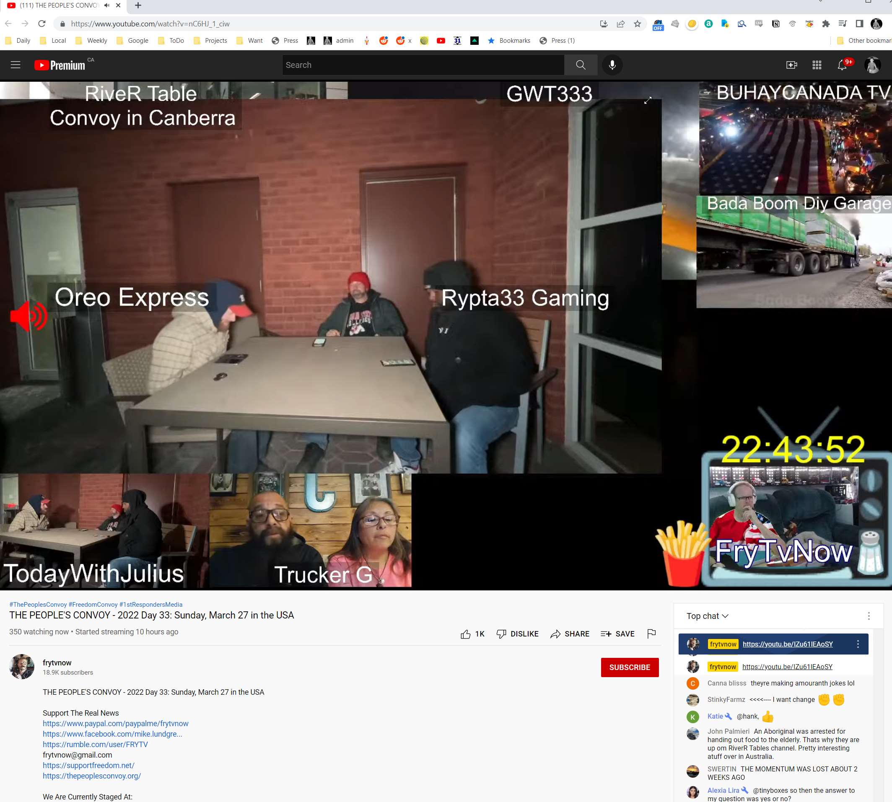Screen dimensions: 892x802
Task: Open live chat three-dot options menu
Action: [x=868, y=616]
